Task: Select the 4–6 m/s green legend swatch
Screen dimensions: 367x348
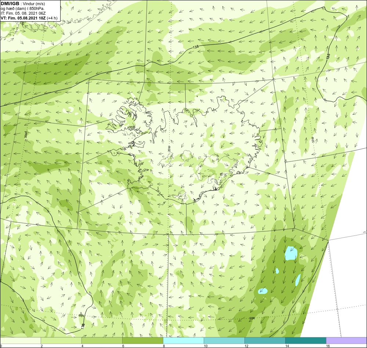Action: click(x=102, y=340)
